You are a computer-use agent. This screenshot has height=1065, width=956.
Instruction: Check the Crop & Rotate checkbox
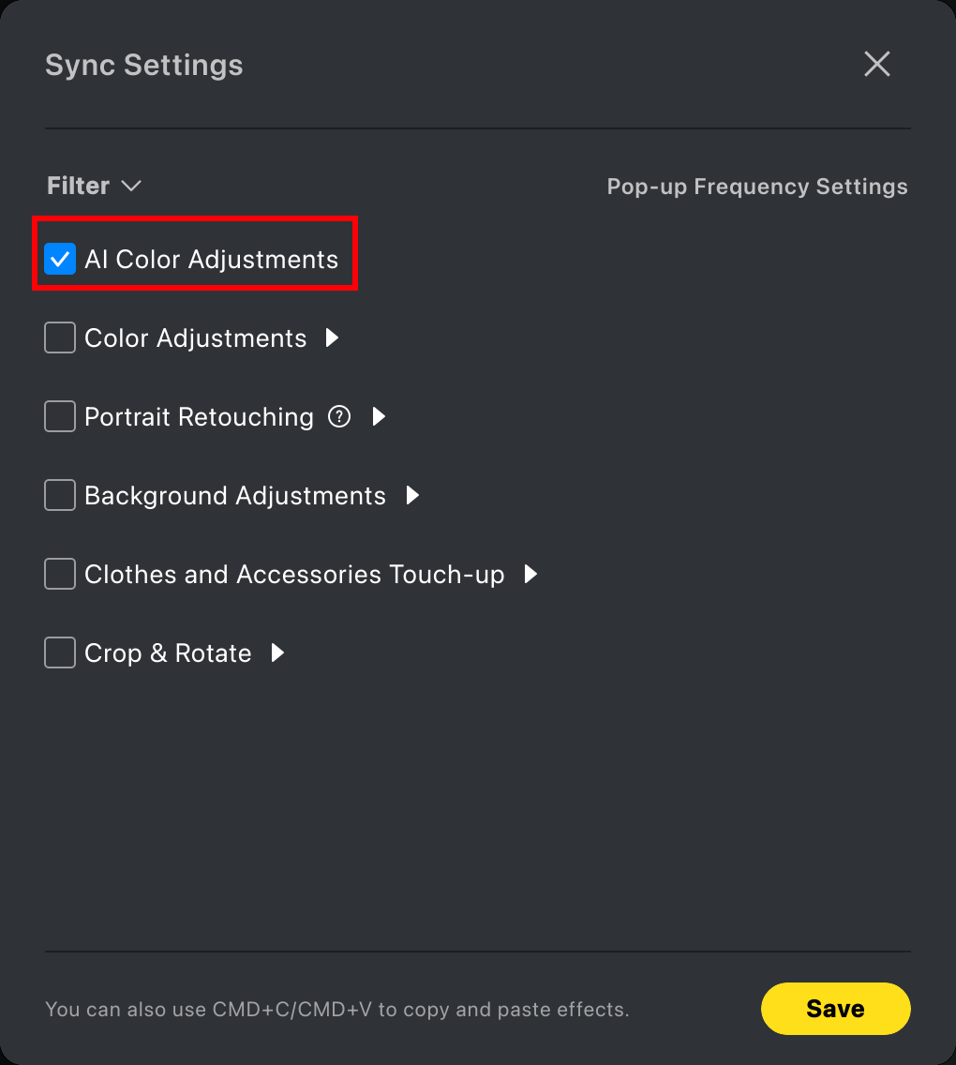(x=60, y=652)
